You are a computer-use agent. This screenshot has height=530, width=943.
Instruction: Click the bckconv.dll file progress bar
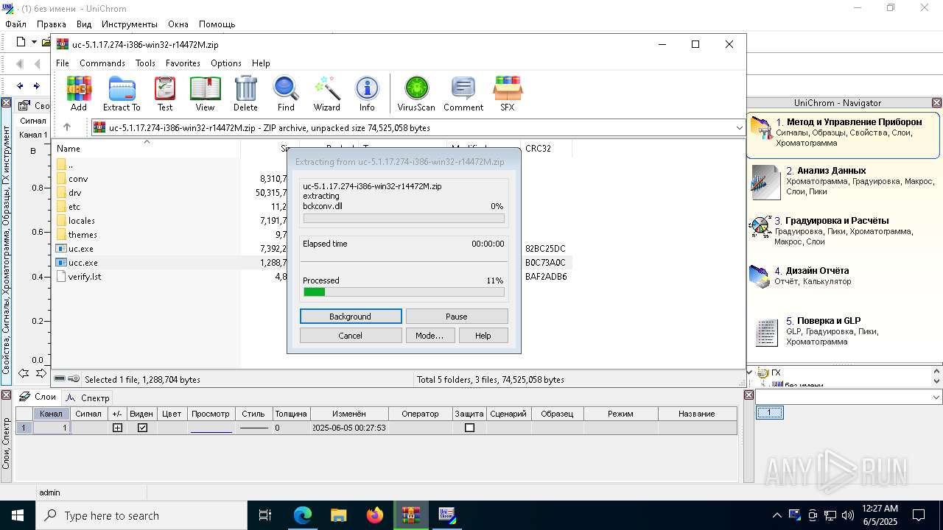tap(404, 219)
